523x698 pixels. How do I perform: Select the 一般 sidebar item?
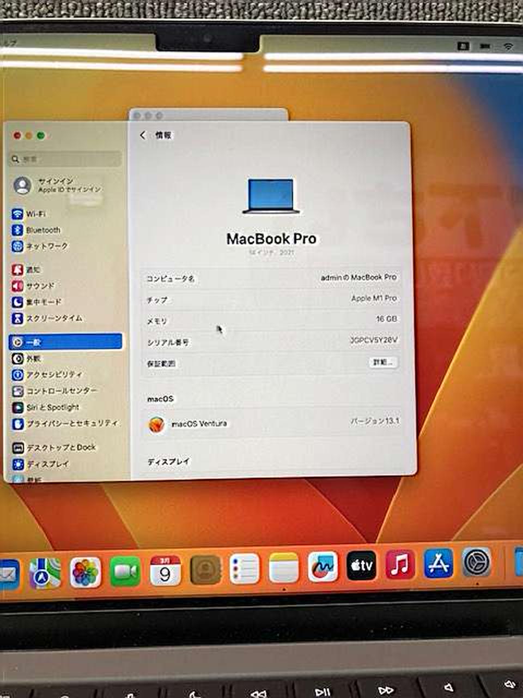[x=65, y=342]
